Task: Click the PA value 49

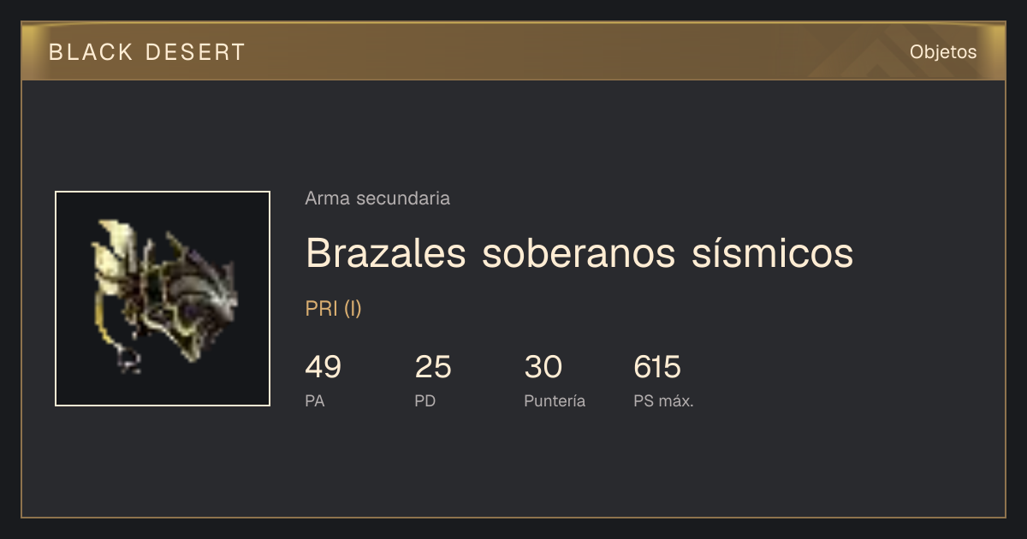Action: pos(324,367)
